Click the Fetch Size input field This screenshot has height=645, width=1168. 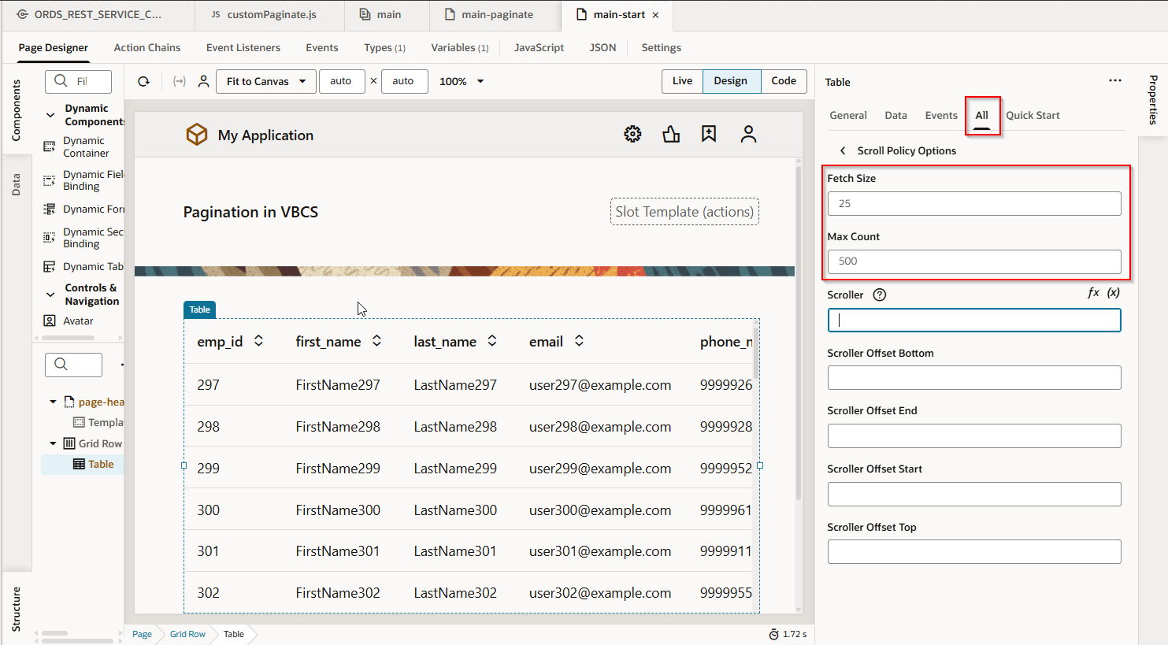pos(973,203)
